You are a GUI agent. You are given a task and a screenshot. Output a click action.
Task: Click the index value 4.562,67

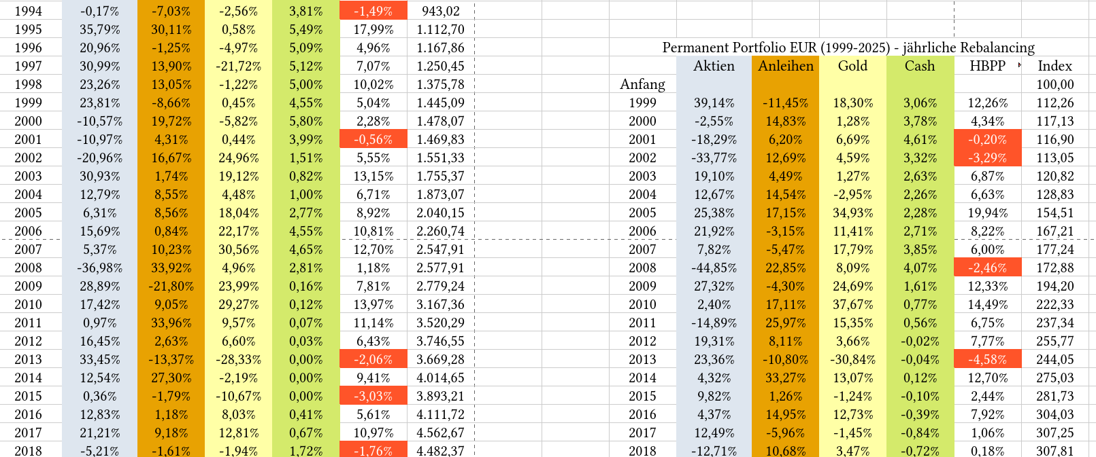tap(440, 433)
